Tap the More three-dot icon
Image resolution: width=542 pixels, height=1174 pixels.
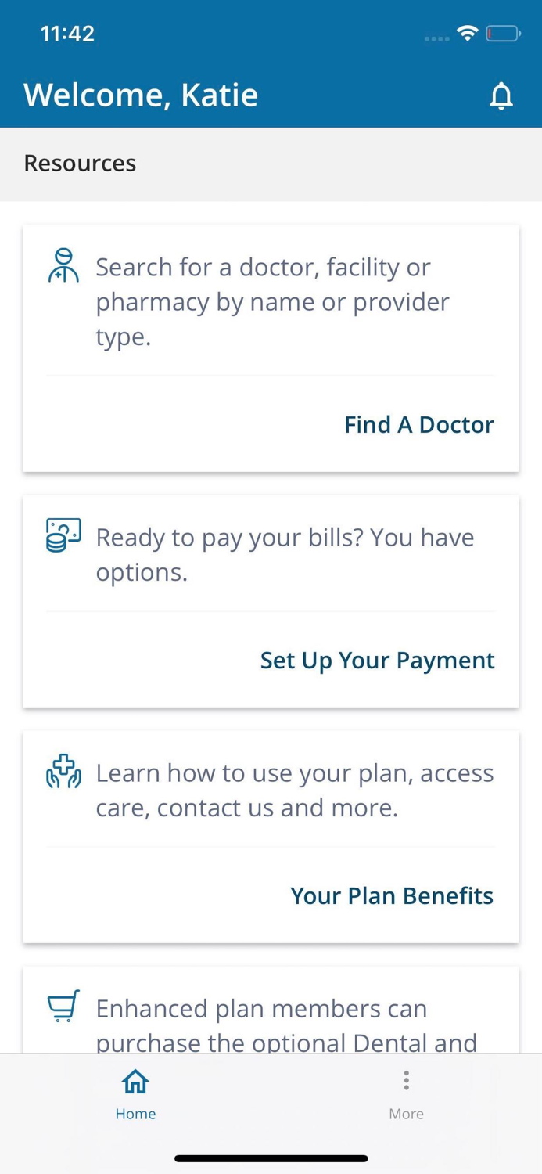[x=406, y=1080]
